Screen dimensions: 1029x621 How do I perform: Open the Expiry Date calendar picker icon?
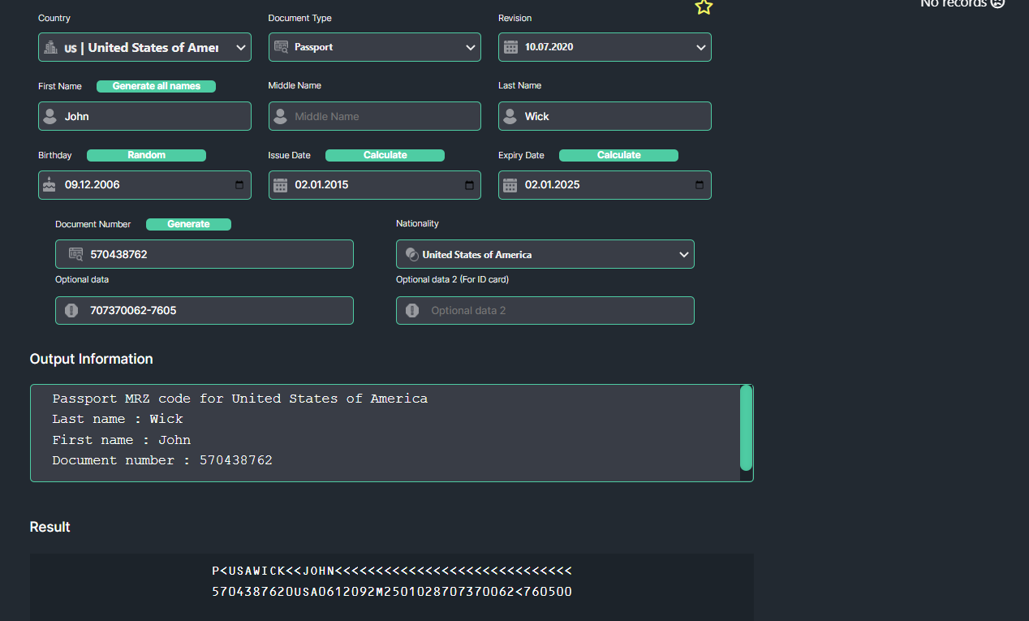pos(700,185)
